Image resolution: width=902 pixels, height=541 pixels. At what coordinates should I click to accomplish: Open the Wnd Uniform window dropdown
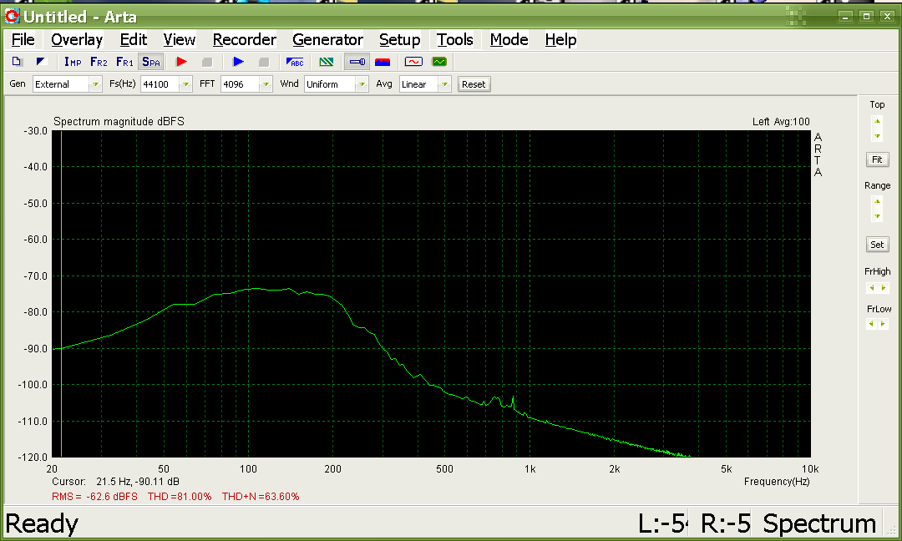[x=362, y=84]
